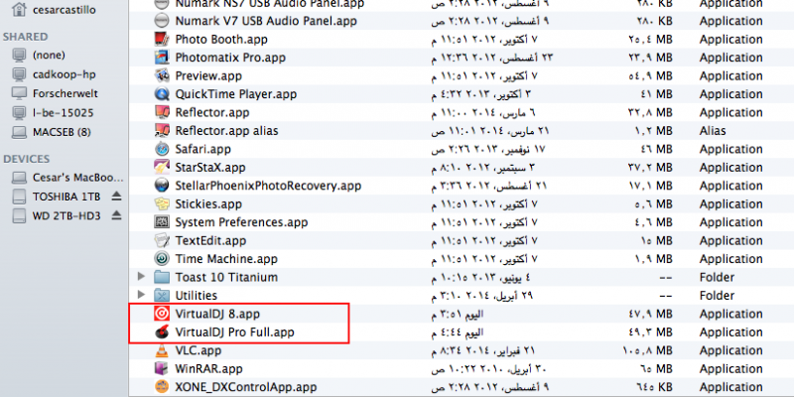Click the XONE_DXControlApp icon
Screen dimensions: 794x397
(x=161, y=387)
